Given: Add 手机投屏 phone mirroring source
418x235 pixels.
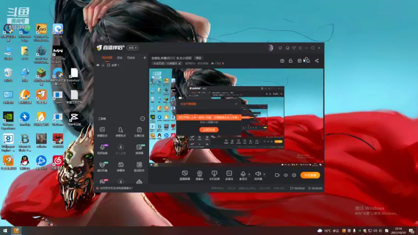Looking at the screenshot, I should 214,175.
